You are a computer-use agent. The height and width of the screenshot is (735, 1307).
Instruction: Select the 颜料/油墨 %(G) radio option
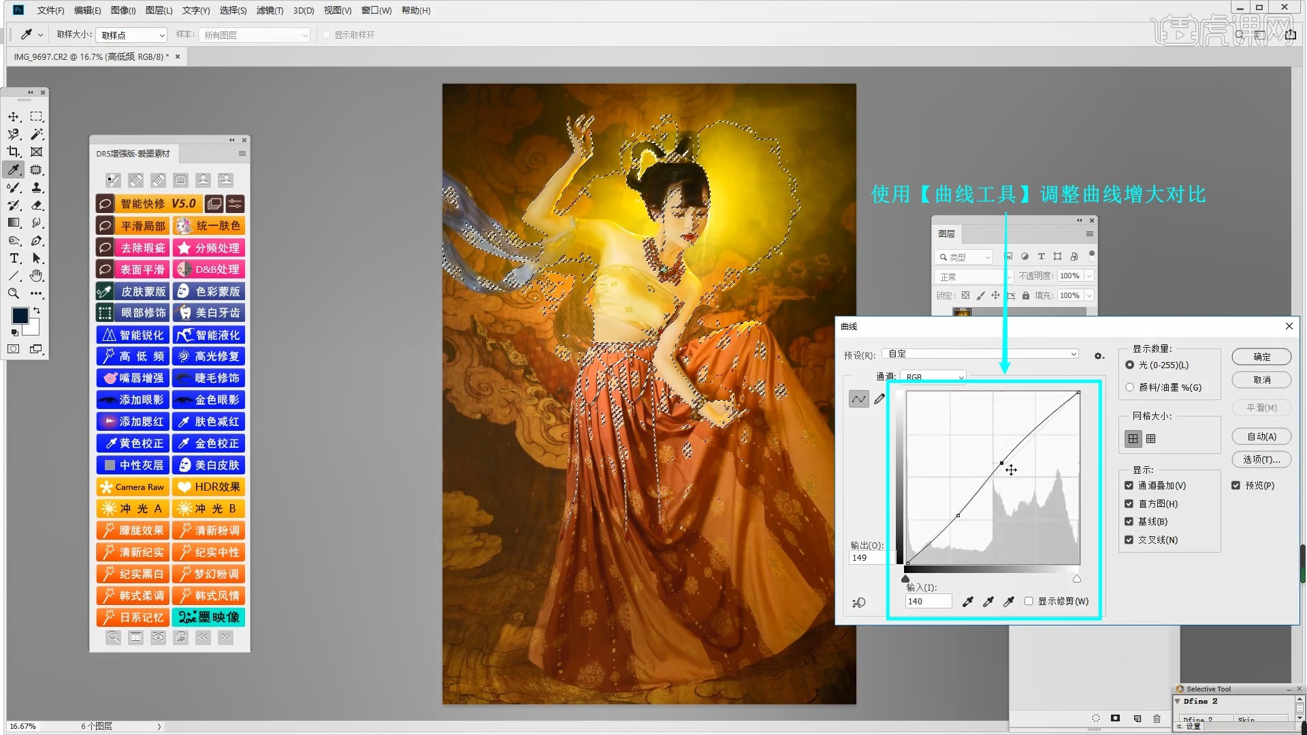click(1130, 387)
